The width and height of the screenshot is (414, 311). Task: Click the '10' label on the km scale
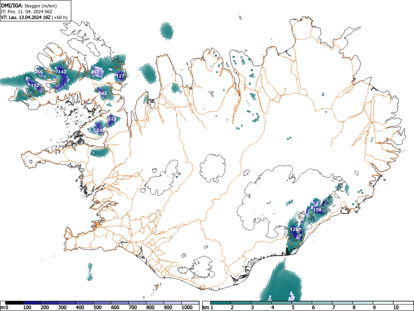[x=395, y=308]
